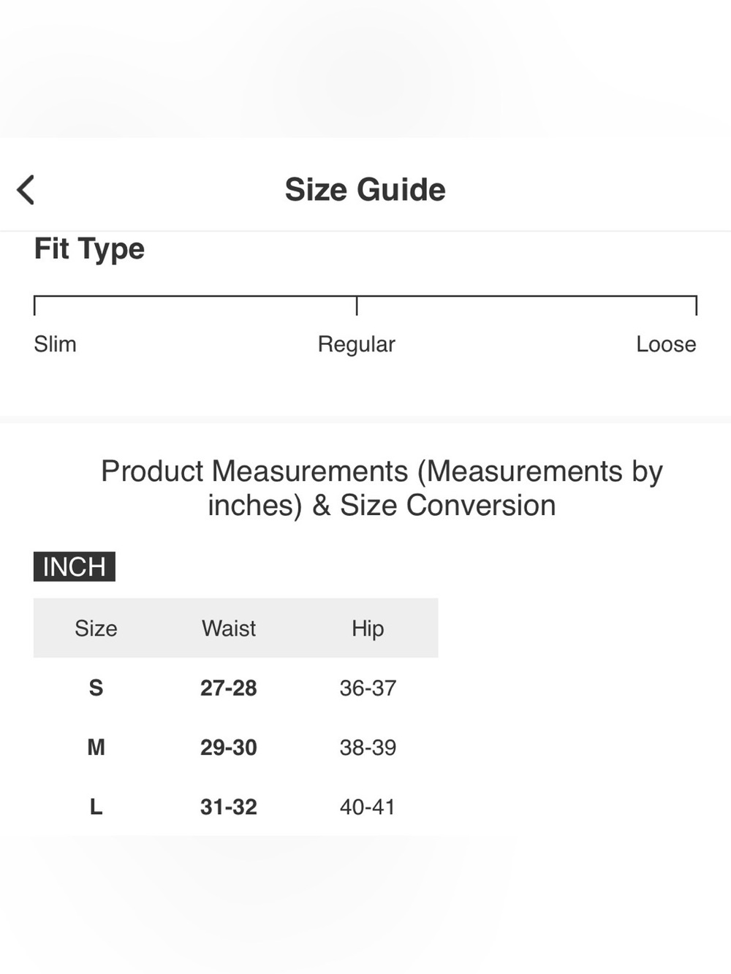Select the INCH unit toggle

pos(75,567)
